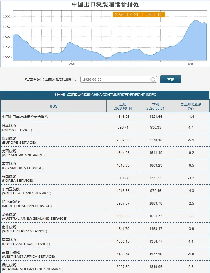Focus the index date input 2026-08-23
Image resolution: width=210 pixels, height=273 pixels.
point(118,79)
